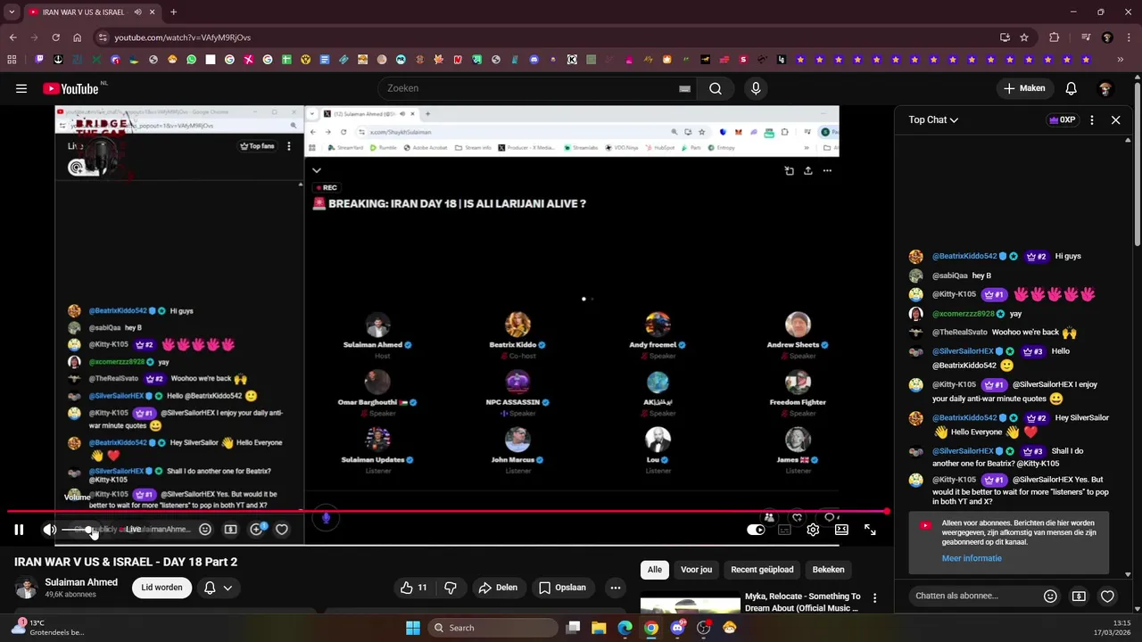Select the Recent geüpload filter chip
Image resolution: width=1142 pixels, height=642 pixels.
[x=762, y=570]
